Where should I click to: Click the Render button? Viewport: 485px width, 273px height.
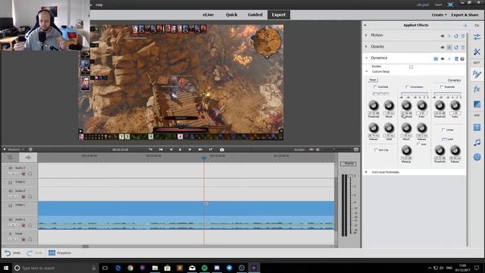coord(299,149)
